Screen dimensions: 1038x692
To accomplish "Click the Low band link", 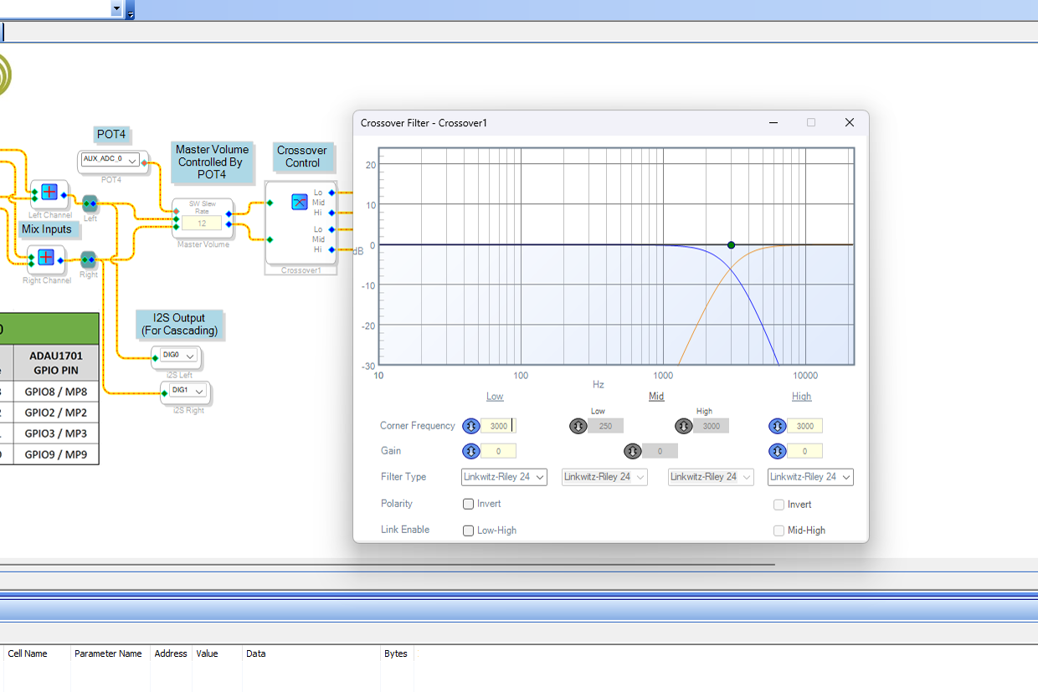I will [x=495, y=397].
